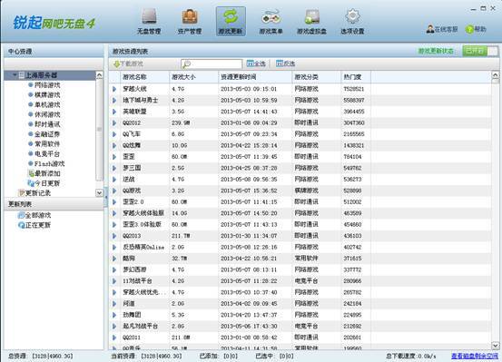Open the 游戏虚拟盘 virtual disk section
Screen dimensions: 502x362
311,21
